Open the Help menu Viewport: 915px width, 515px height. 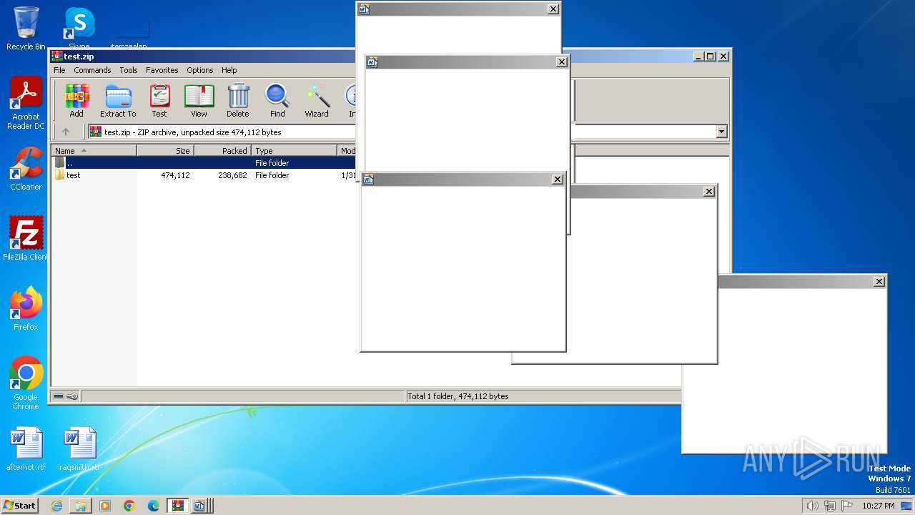pos(229,70)
